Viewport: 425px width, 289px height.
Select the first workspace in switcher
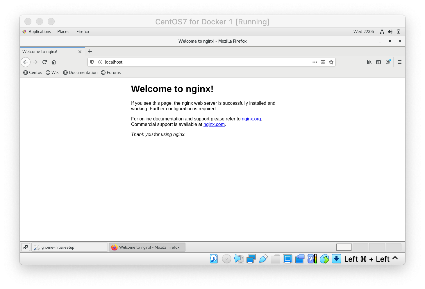[x=344, y=247]
